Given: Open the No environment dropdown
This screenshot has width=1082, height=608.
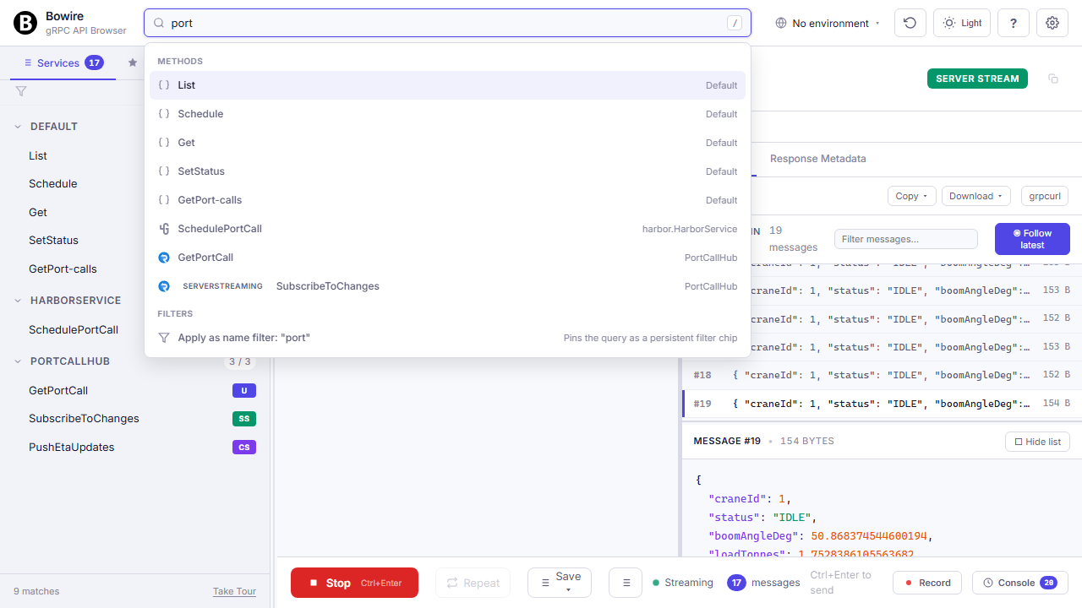Looking at the screenshot, I should [x=828, y=24].
